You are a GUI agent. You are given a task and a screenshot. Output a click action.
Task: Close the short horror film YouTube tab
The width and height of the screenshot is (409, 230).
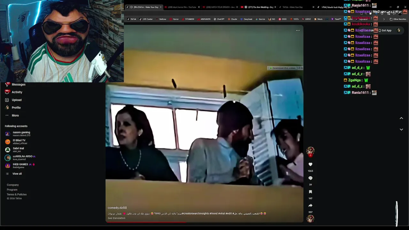pyautogui.click(x=199, y=7)
